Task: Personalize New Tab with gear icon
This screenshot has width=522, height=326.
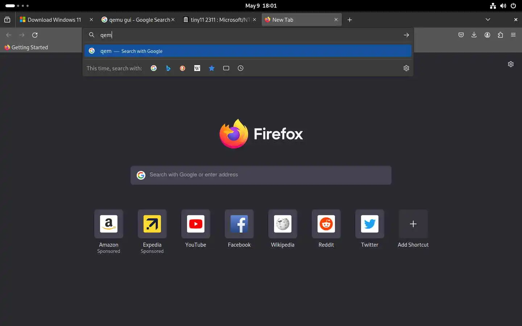Action: point(511,64)
